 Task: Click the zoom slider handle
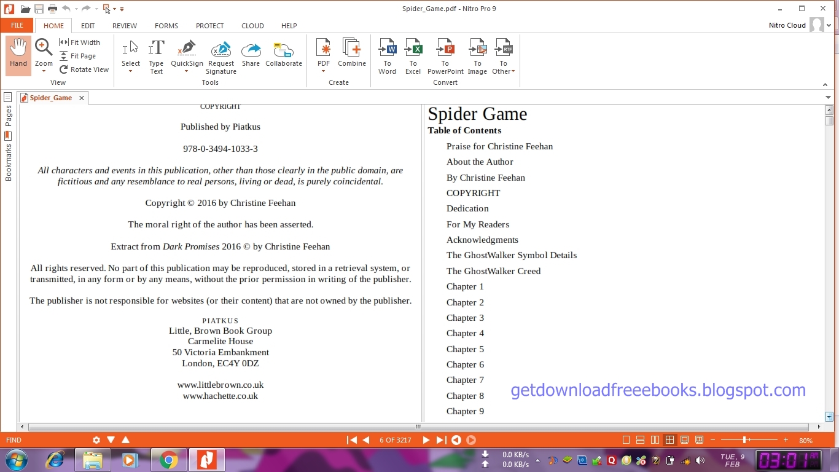point(744,440)
